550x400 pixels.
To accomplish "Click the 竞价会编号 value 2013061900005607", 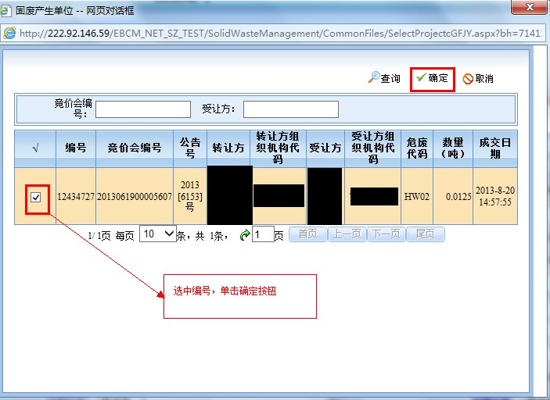I will [x=135, y=197].
